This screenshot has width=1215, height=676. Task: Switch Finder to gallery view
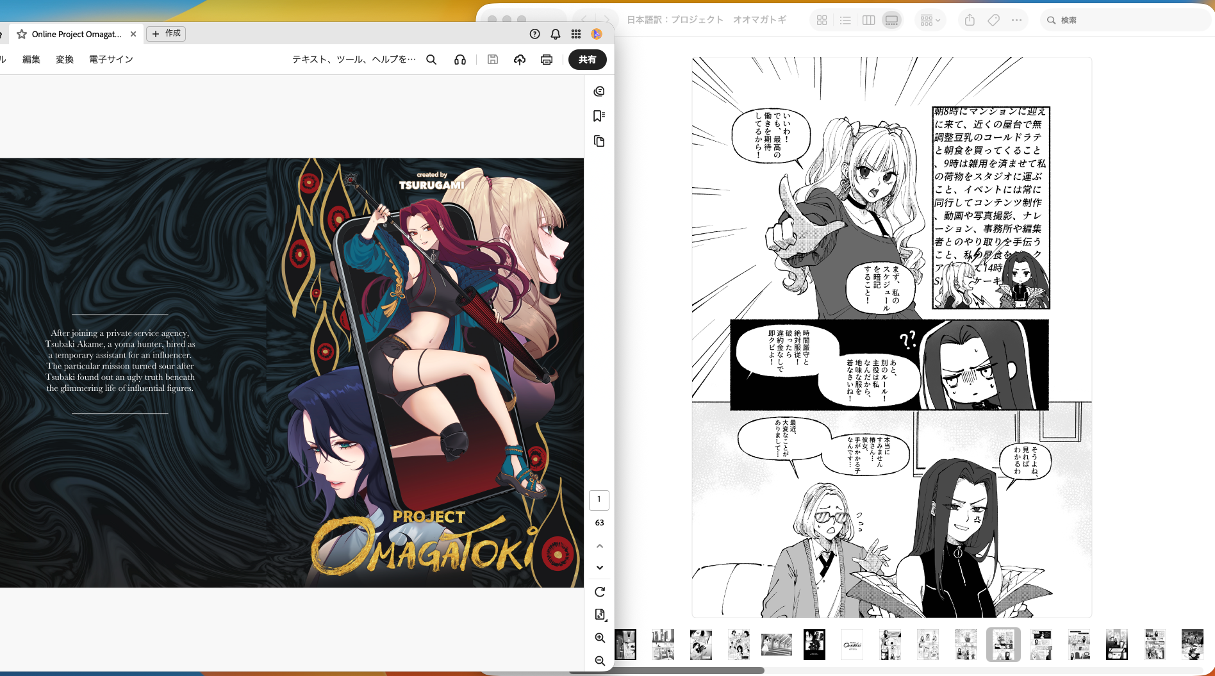click(891, 21)
